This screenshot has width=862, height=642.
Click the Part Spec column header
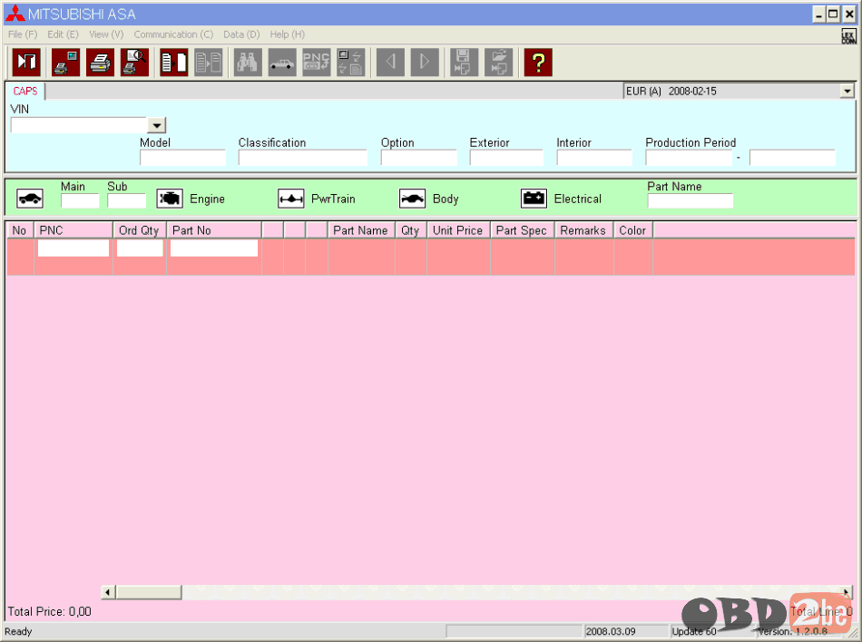click(523, 230)
